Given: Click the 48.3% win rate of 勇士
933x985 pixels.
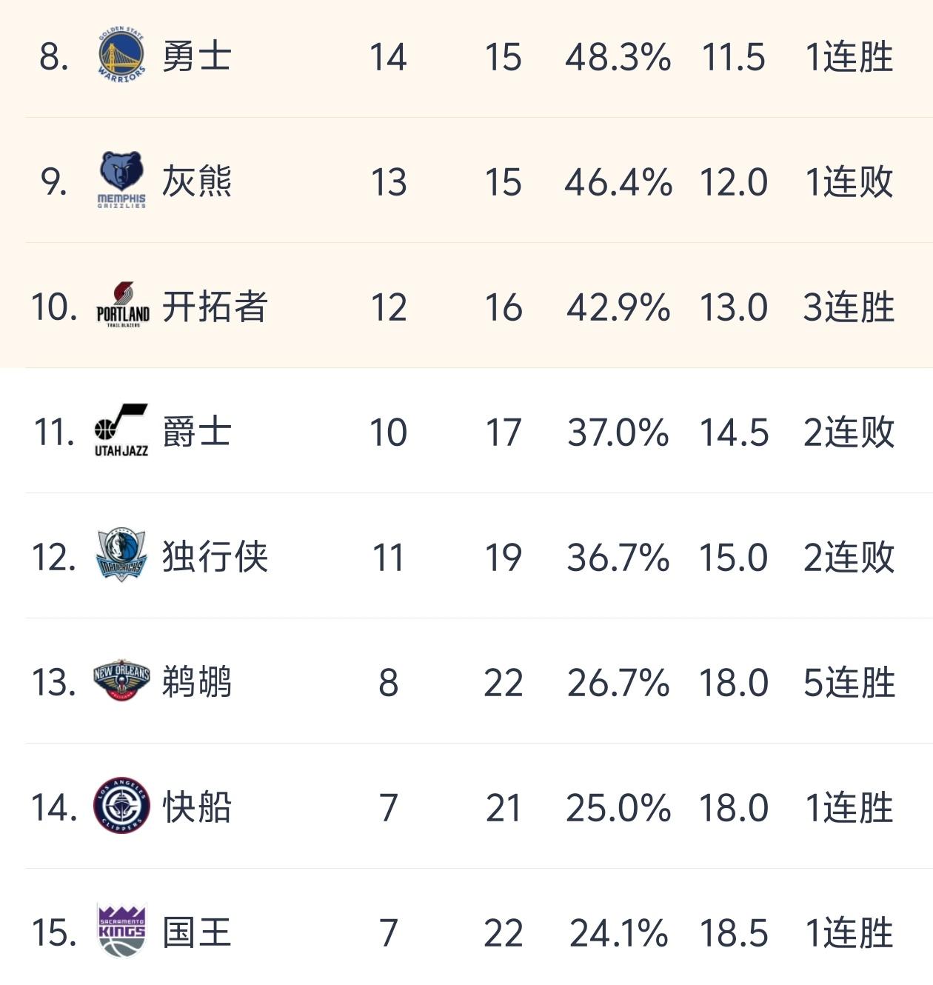Looking at the screenshot, I should (618, 57).
